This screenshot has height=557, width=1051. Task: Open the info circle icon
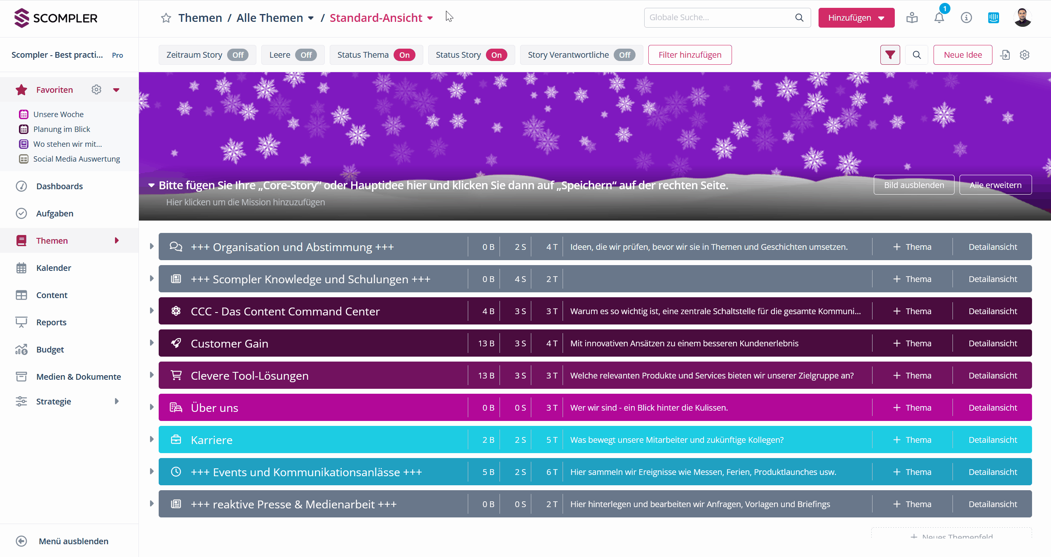tap(966, 18)
